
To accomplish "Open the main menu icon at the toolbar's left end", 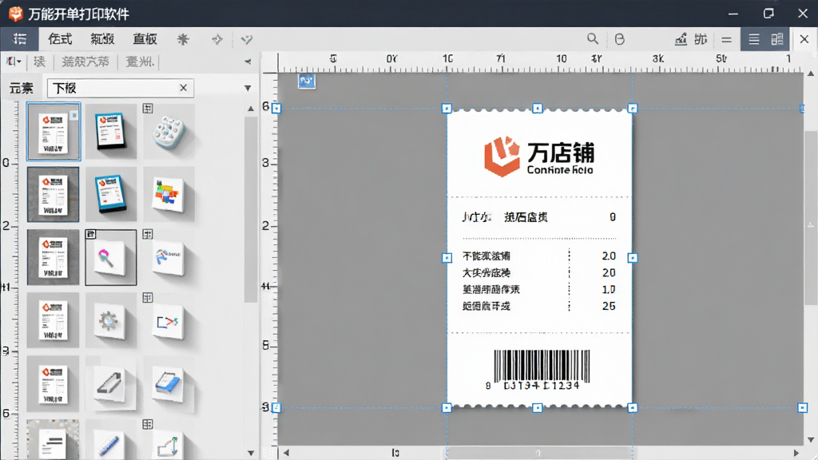I will pos(20,39).
